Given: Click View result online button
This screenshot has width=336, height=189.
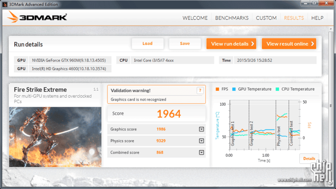Looking at the screenshot, I should click(x=289, y=44).
